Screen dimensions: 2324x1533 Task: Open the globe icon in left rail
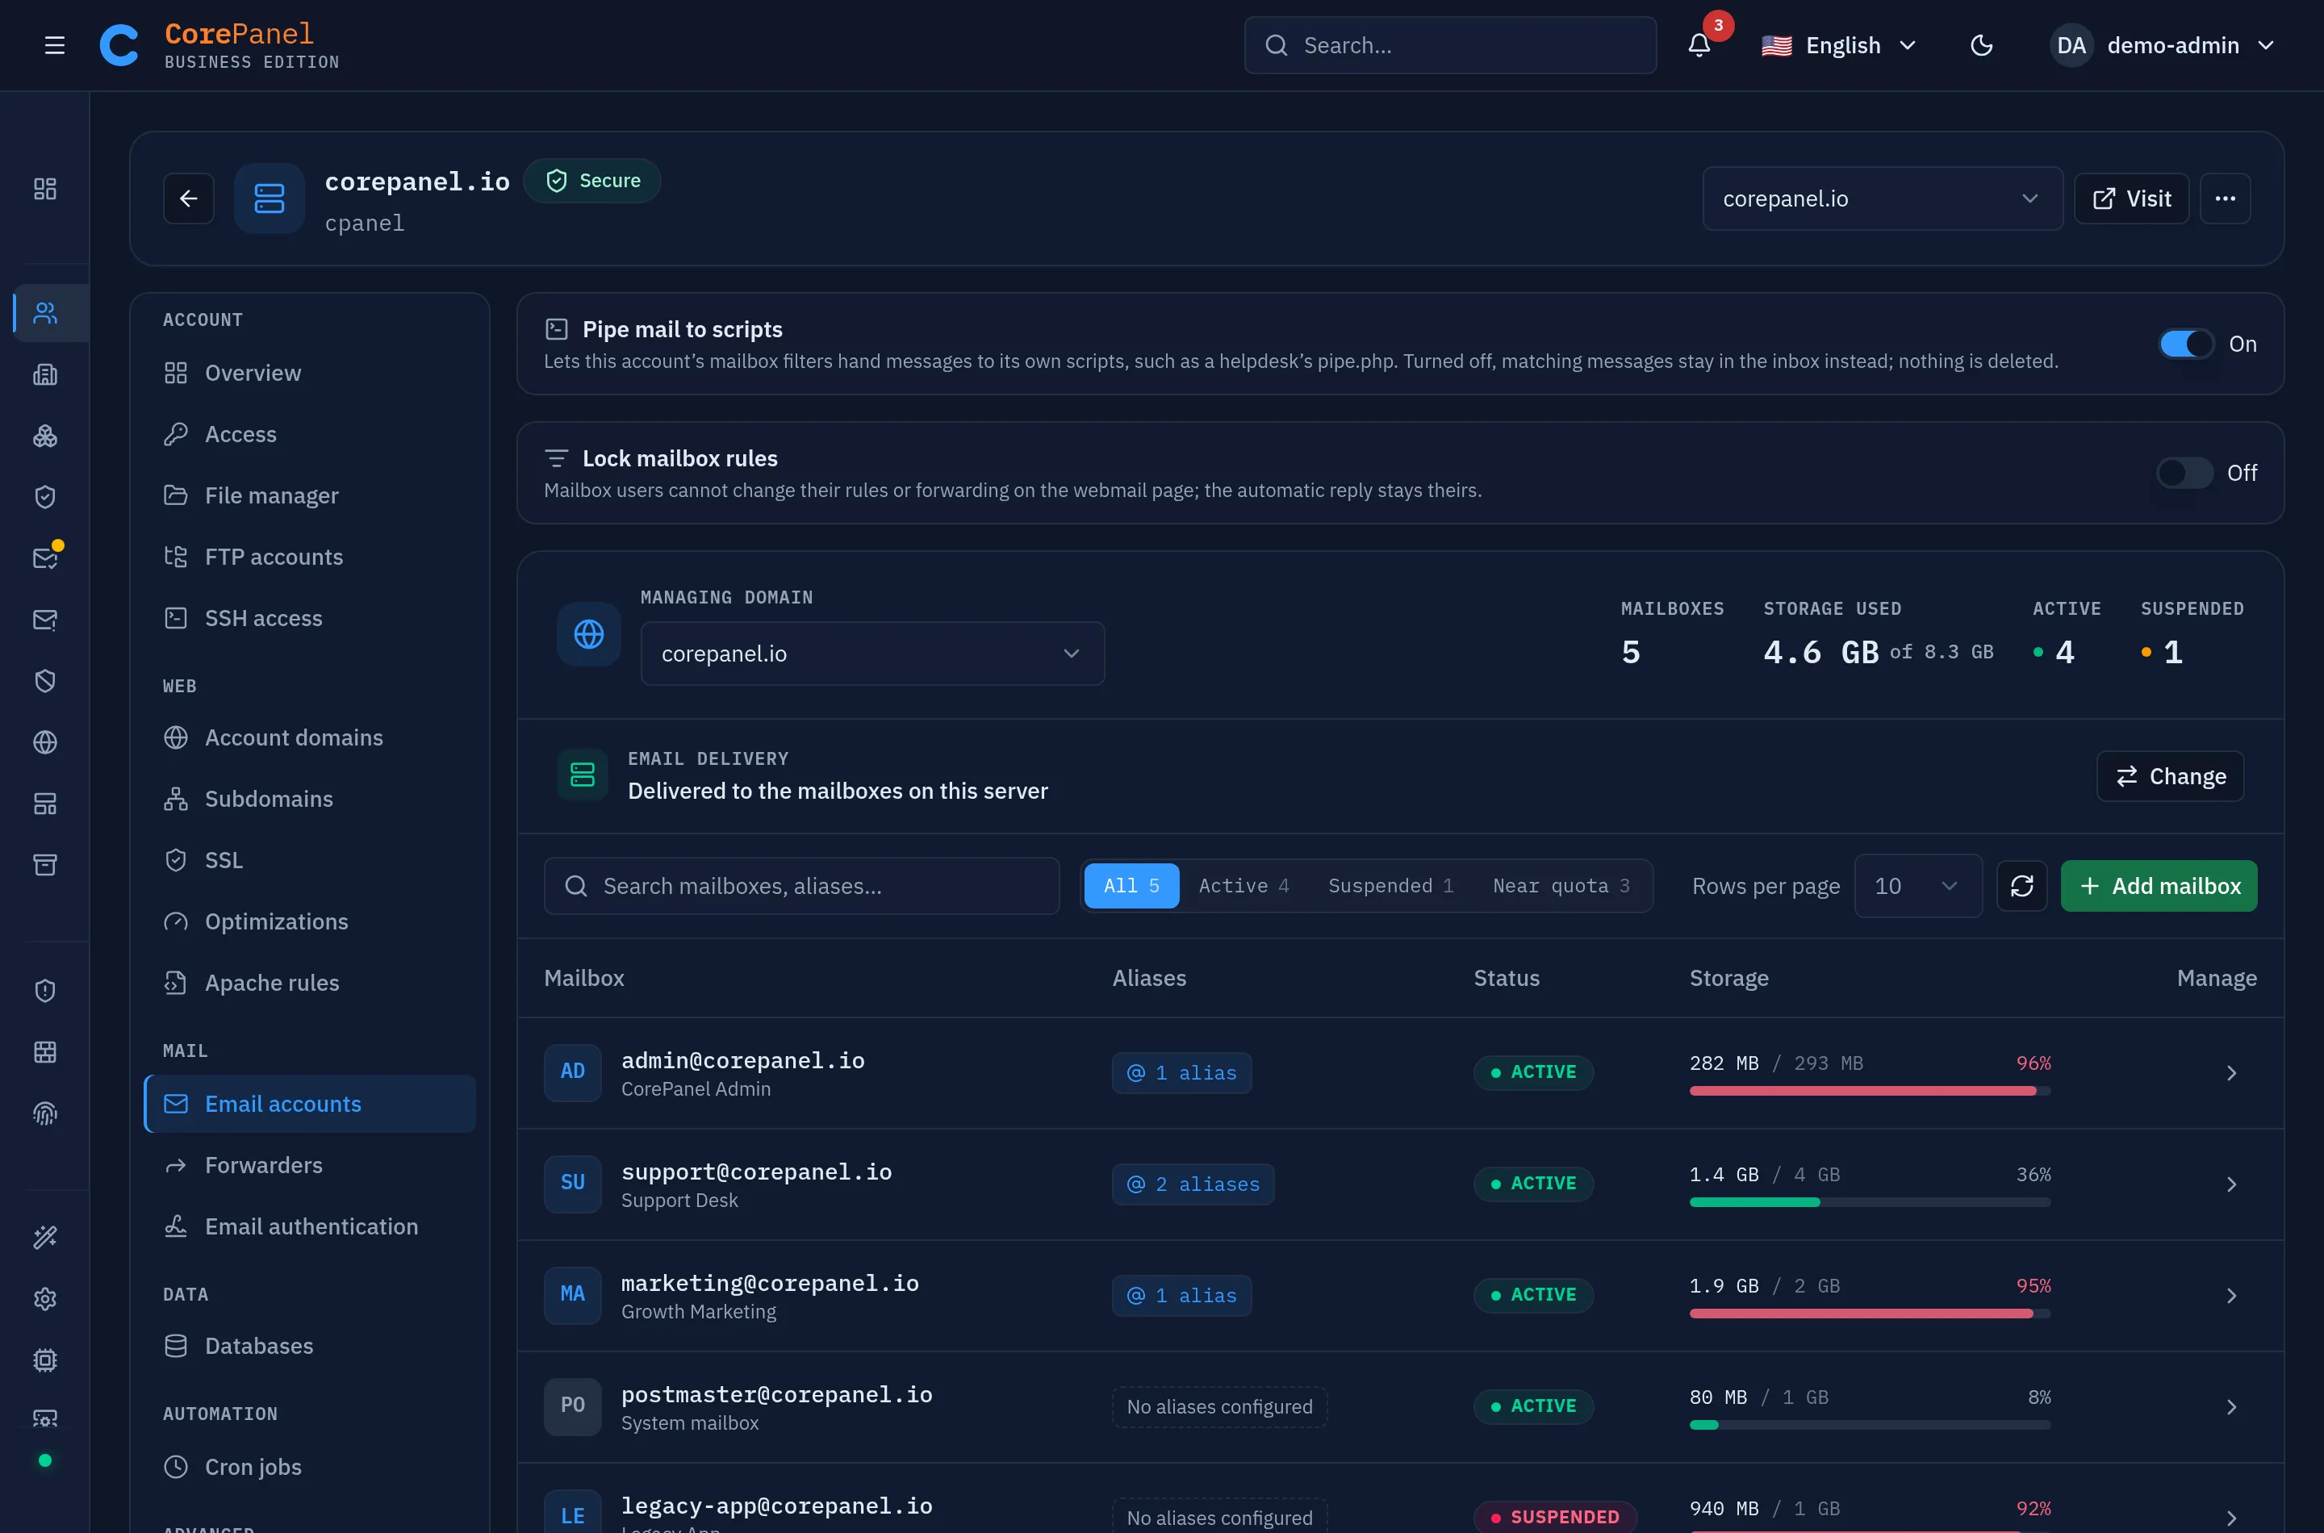click(x=45, y=742)
